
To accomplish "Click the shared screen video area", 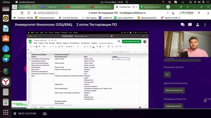I will point(87,70).
